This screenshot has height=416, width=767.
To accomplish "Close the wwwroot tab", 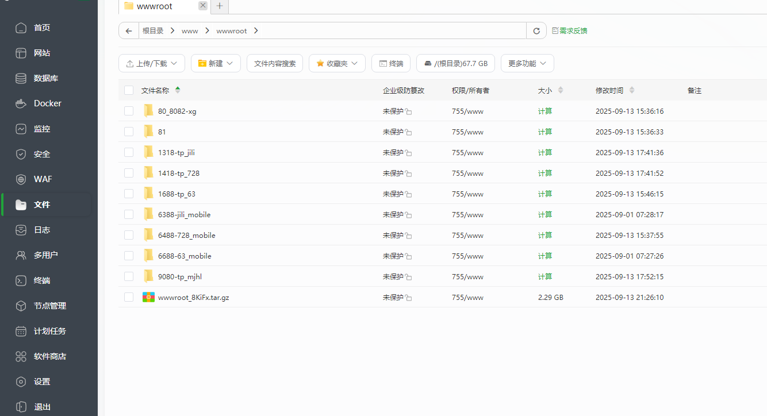I will click(202, 6).
